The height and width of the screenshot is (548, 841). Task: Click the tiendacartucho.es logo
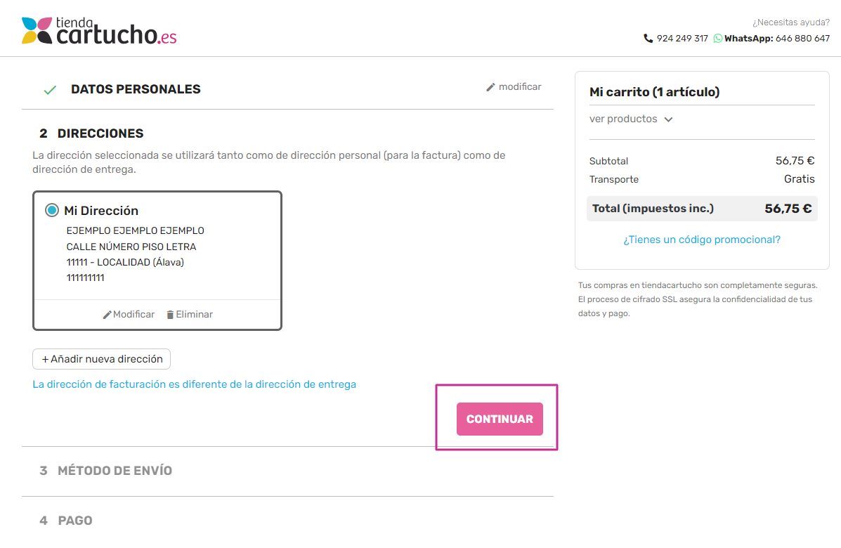coord(99,31)
